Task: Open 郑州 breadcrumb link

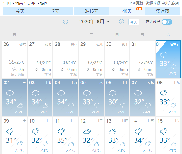Action: click(x=32, y=3)
